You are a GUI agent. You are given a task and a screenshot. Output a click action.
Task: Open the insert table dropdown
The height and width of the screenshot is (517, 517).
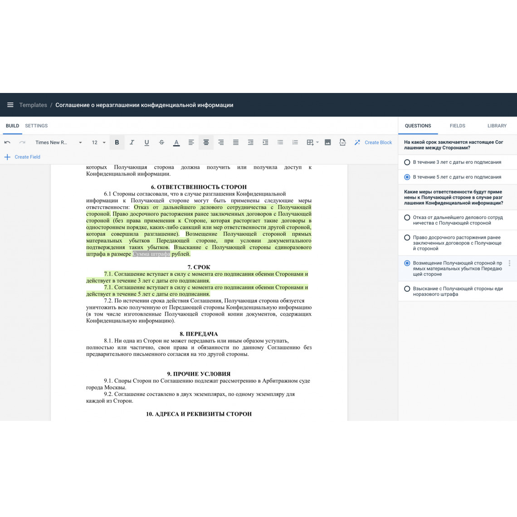(312, 142)
